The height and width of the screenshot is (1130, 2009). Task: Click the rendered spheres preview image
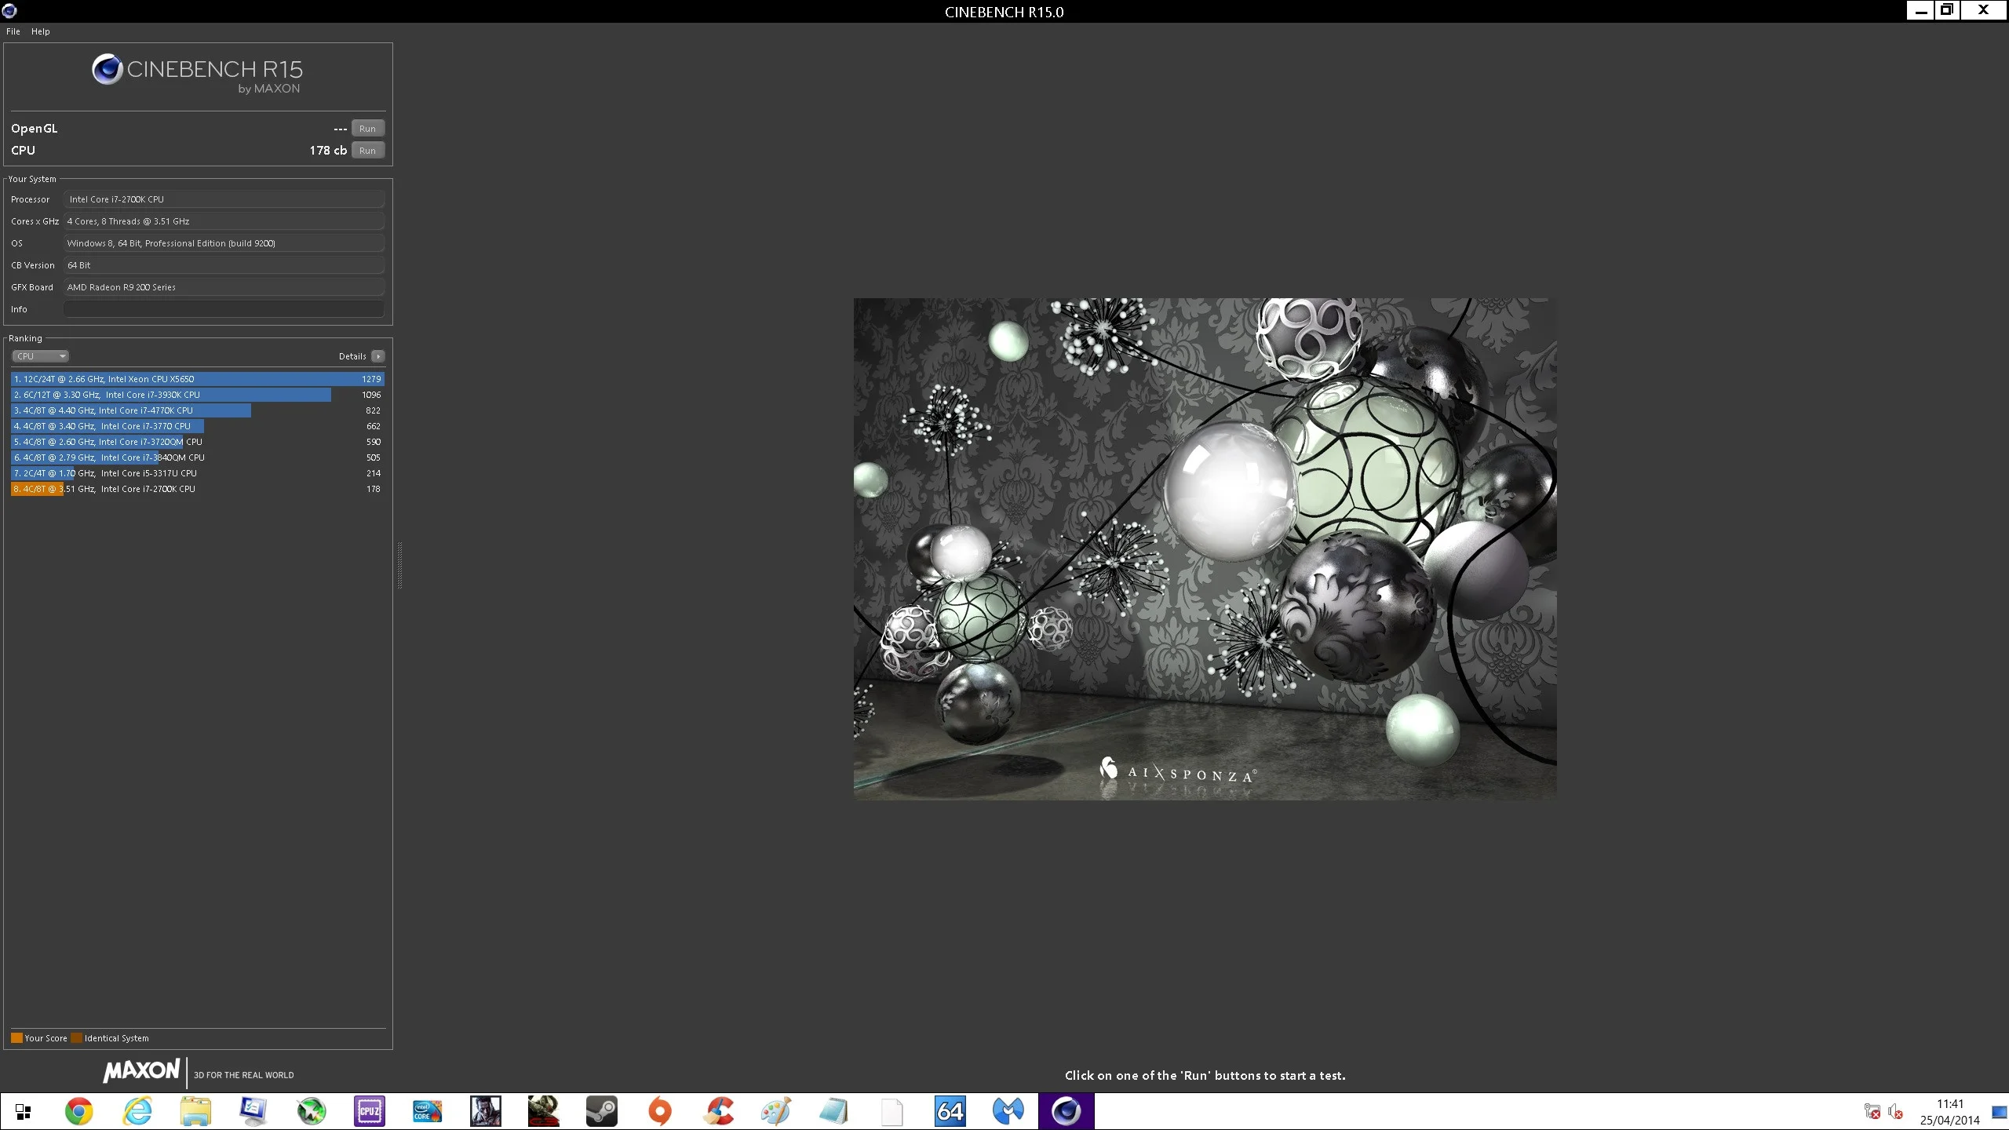tap(1205, 549)
